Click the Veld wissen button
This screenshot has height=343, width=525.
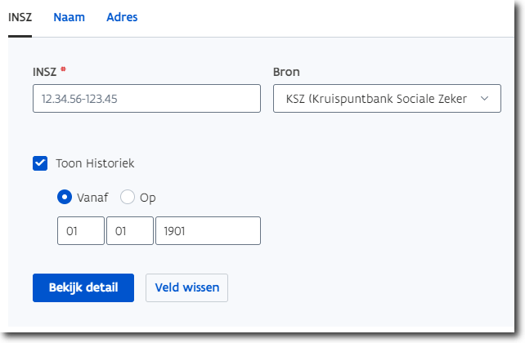[x=186, y=287]
